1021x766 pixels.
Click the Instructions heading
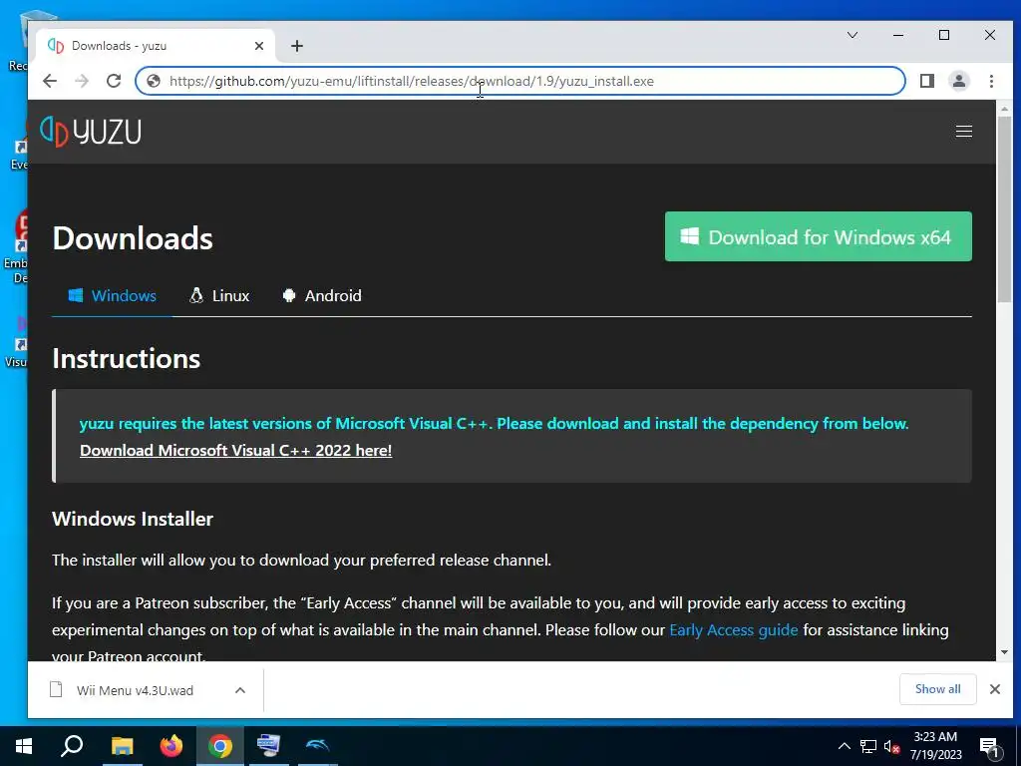tap(127, 359)
